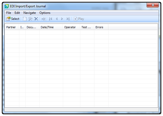Image resolution: width=163 pixels, height=116 pixels.
Task: Close the EDI Import/Export Journal window
Action: coord(153,5)
